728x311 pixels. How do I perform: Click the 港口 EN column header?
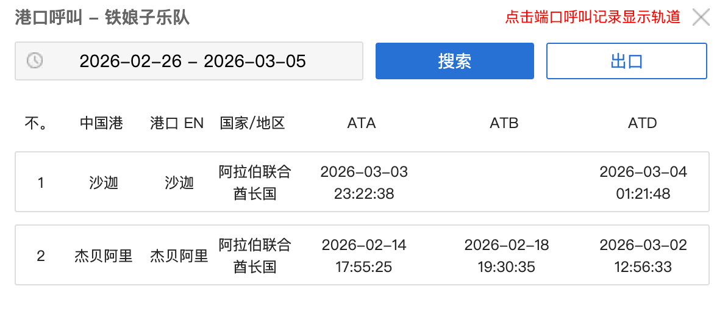click(x=177, y=123)
